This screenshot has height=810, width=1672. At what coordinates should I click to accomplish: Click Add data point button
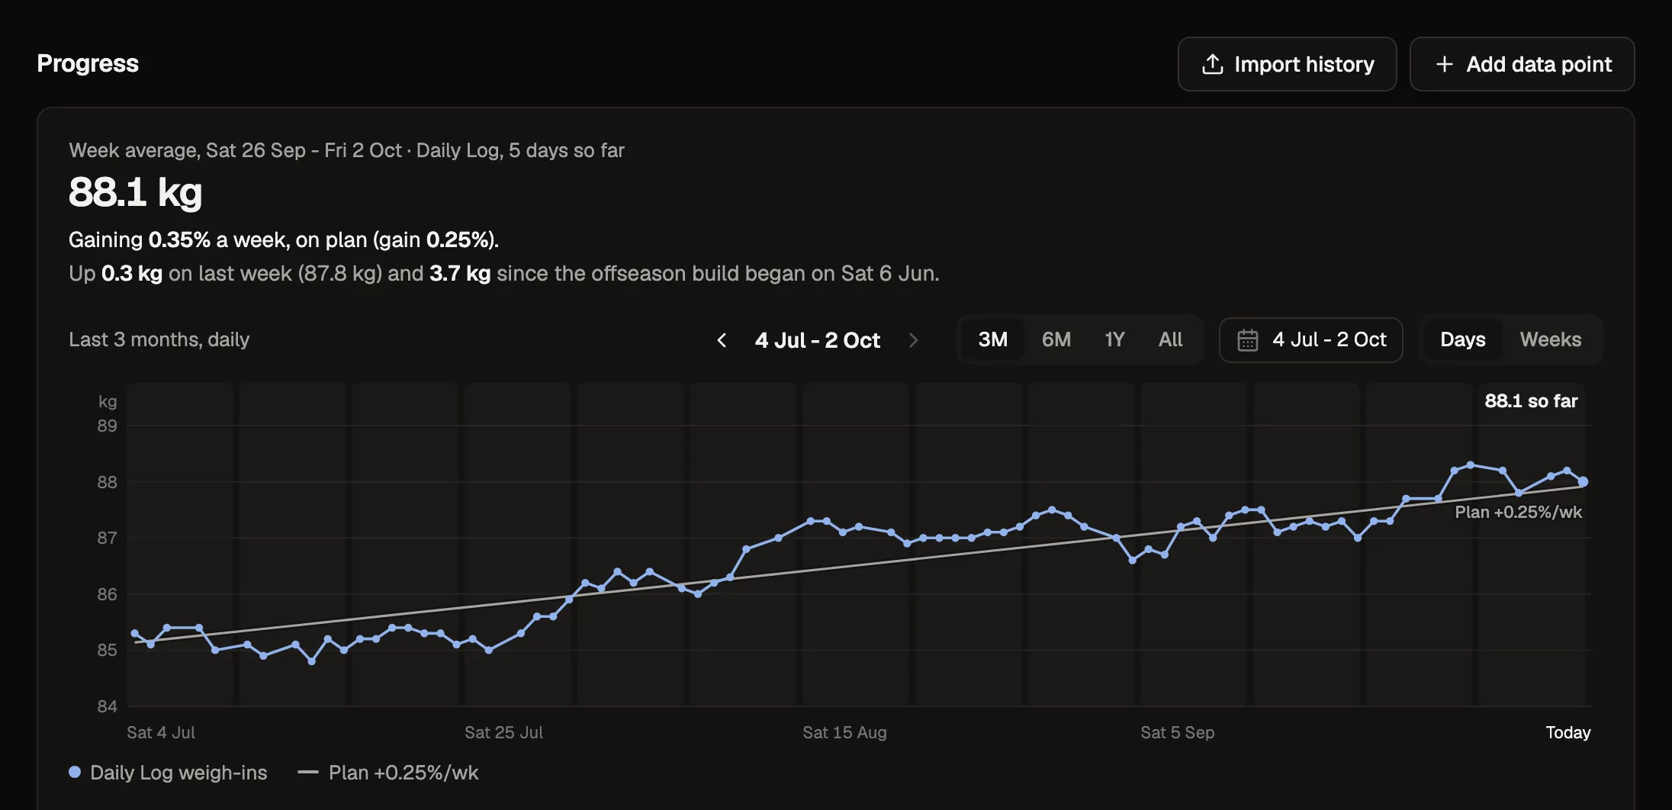point(1522,64)
